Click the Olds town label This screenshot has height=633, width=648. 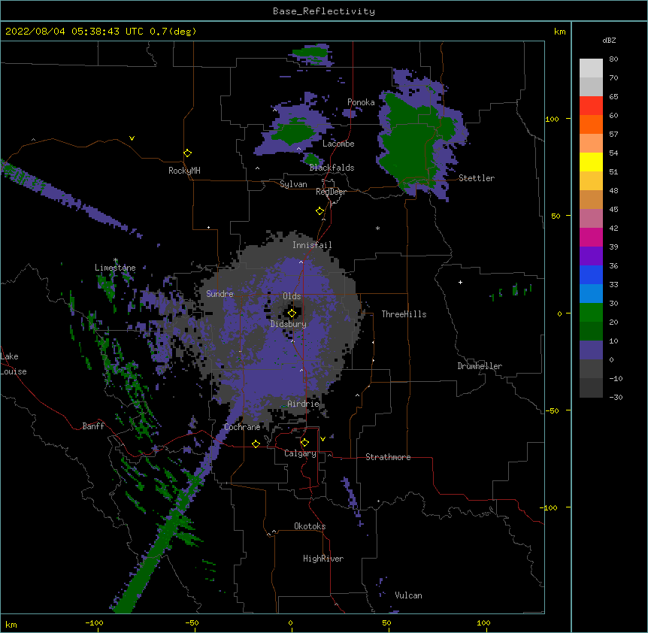tap(292, 296)
